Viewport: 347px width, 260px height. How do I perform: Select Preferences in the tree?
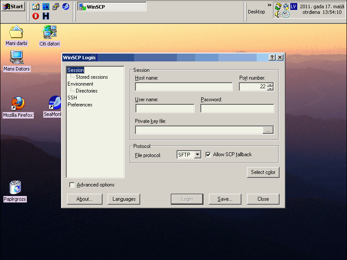click(x=80, y=105)
